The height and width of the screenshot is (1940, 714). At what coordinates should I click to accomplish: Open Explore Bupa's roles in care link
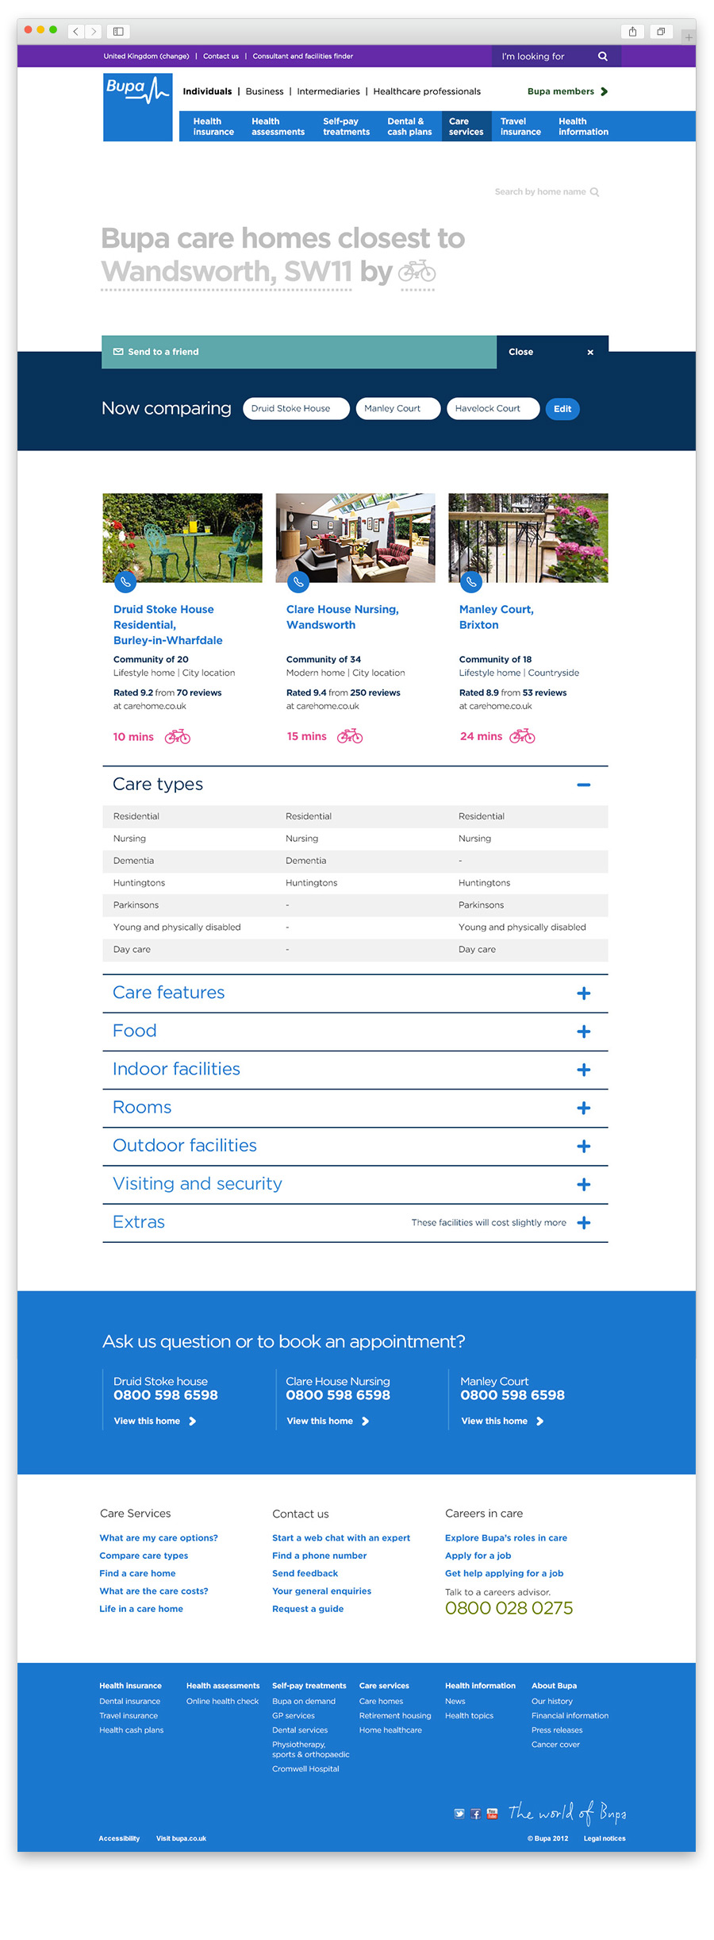(506, 1538)
